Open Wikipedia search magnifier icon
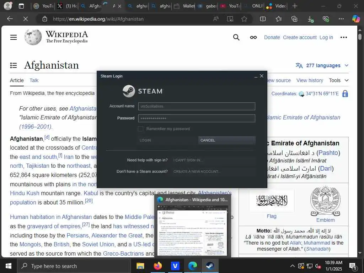364x273 pixels. coord(236,37)
